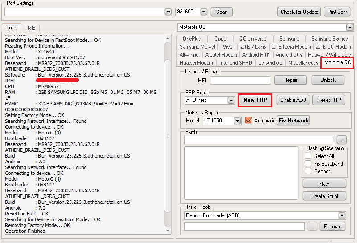
Task: Open the Samsung Marvel tab
Action: pos(197,47)
